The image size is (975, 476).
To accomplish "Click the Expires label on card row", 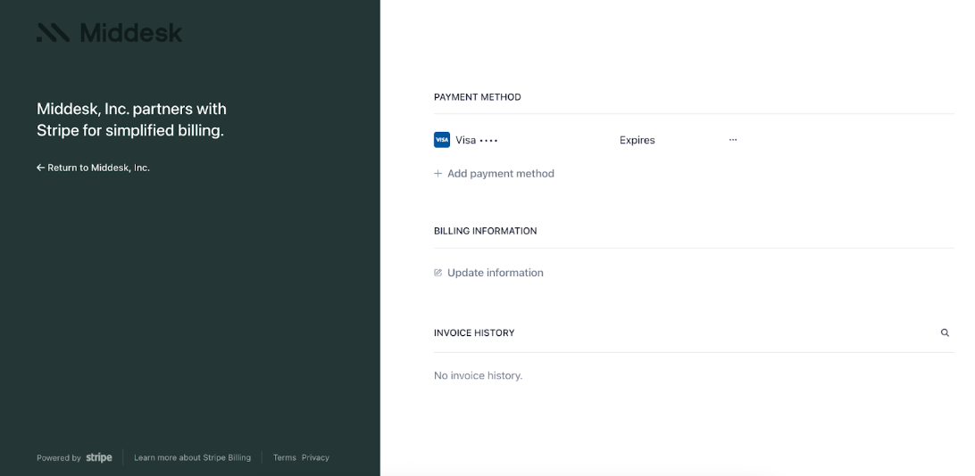I will 637,140.
